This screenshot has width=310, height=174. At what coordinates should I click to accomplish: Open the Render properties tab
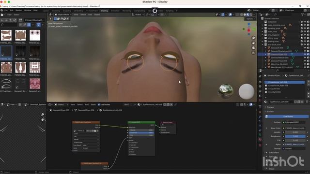[x=260, y=82]
